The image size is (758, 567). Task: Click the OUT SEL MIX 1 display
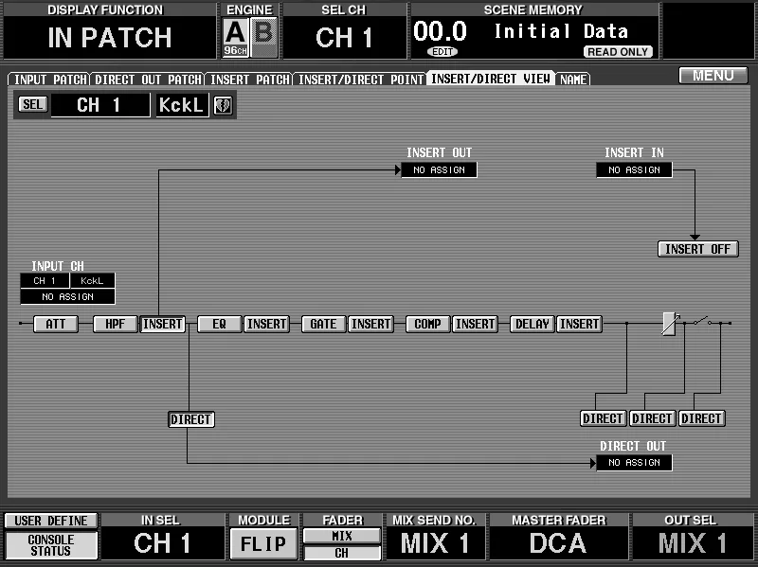(x=693, y=542)
